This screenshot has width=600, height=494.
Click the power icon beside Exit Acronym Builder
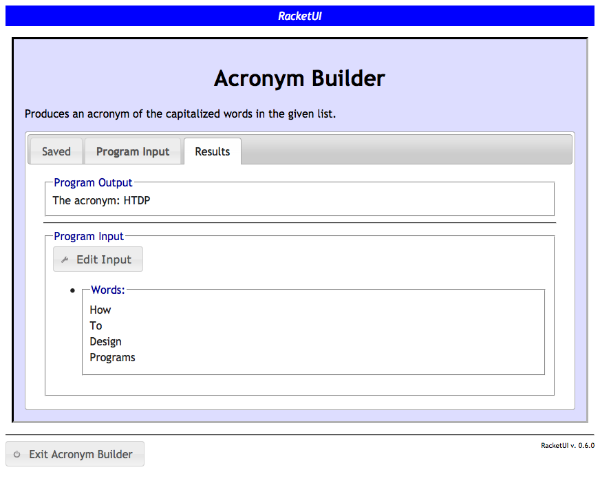(x=17, y=455)
